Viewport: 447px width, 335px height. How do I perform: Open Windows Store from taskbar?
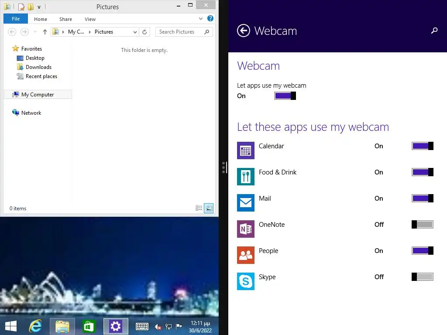[x=89, y=326]
